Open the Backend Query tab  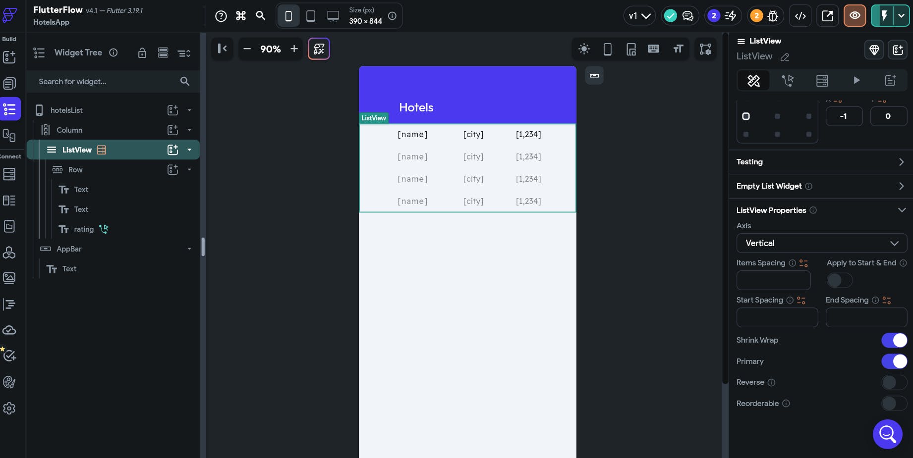click(x=822, y=80)
